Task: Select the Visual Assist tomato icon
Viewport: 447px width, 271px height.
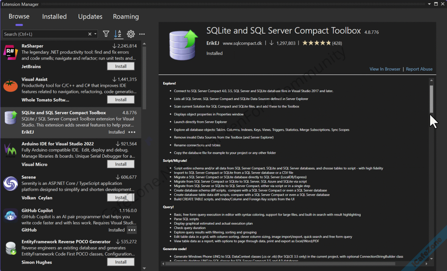Action: click(x=10, y=86)
